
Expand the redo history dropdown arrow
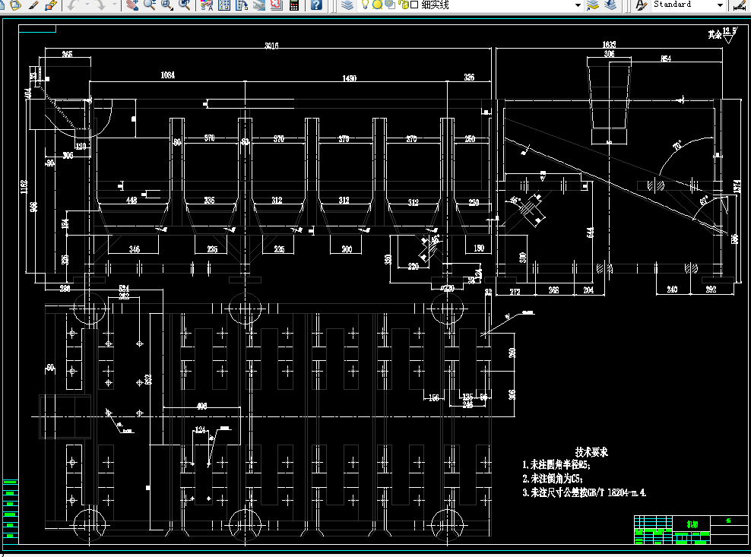115,5
